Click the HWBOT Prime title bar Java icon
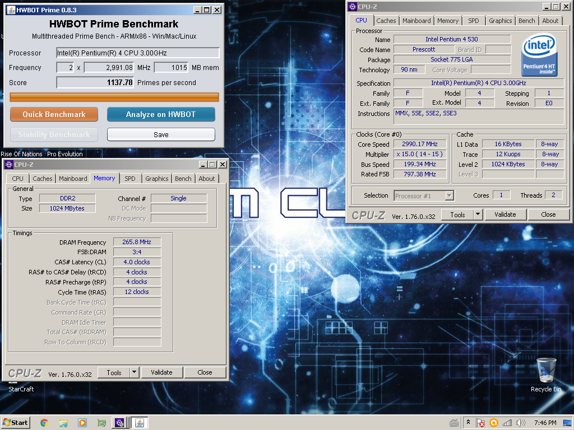Screen dimensions: 574x430 [11, 10]
